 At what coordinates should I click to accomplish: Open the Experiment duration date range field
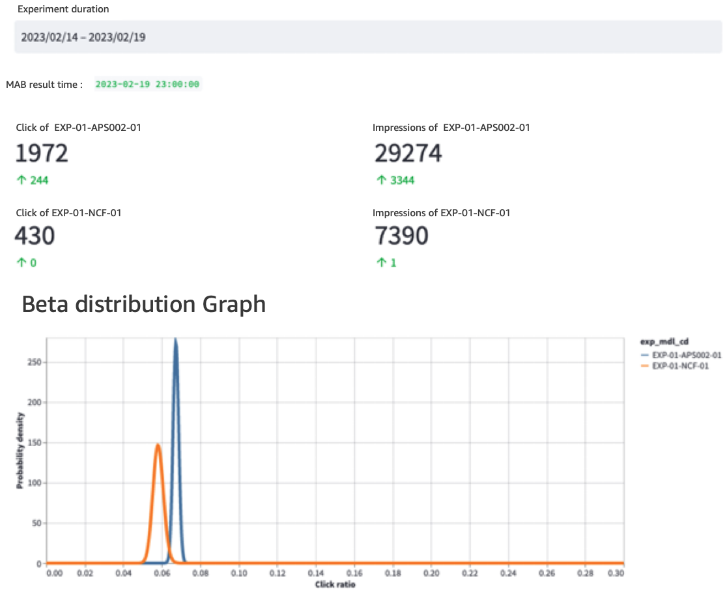(368, 36)
